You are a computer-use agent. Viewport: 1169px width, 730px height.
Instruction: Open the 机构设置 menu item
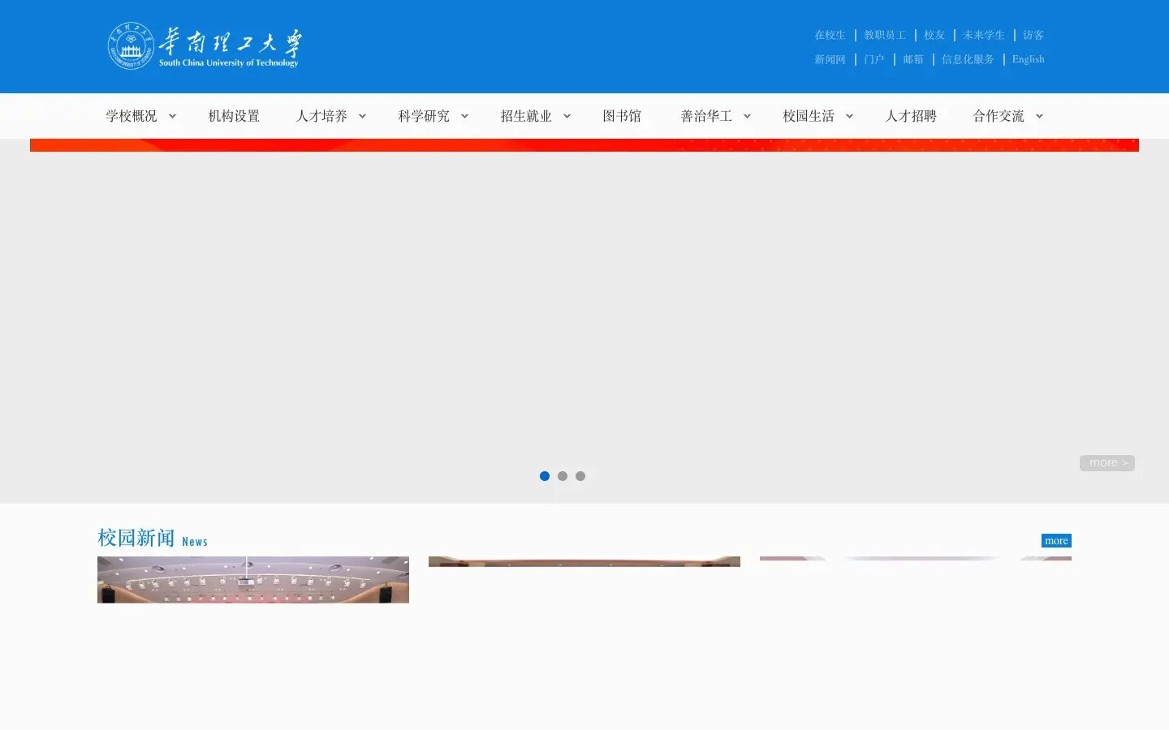[234, 116]
